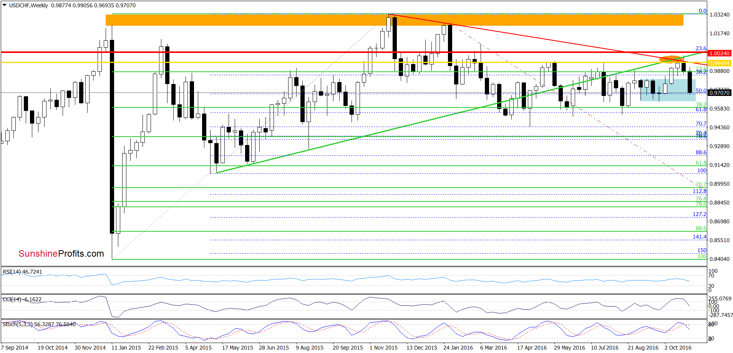Click the 19 Oct 2014 date label

(x=53, y=348)
